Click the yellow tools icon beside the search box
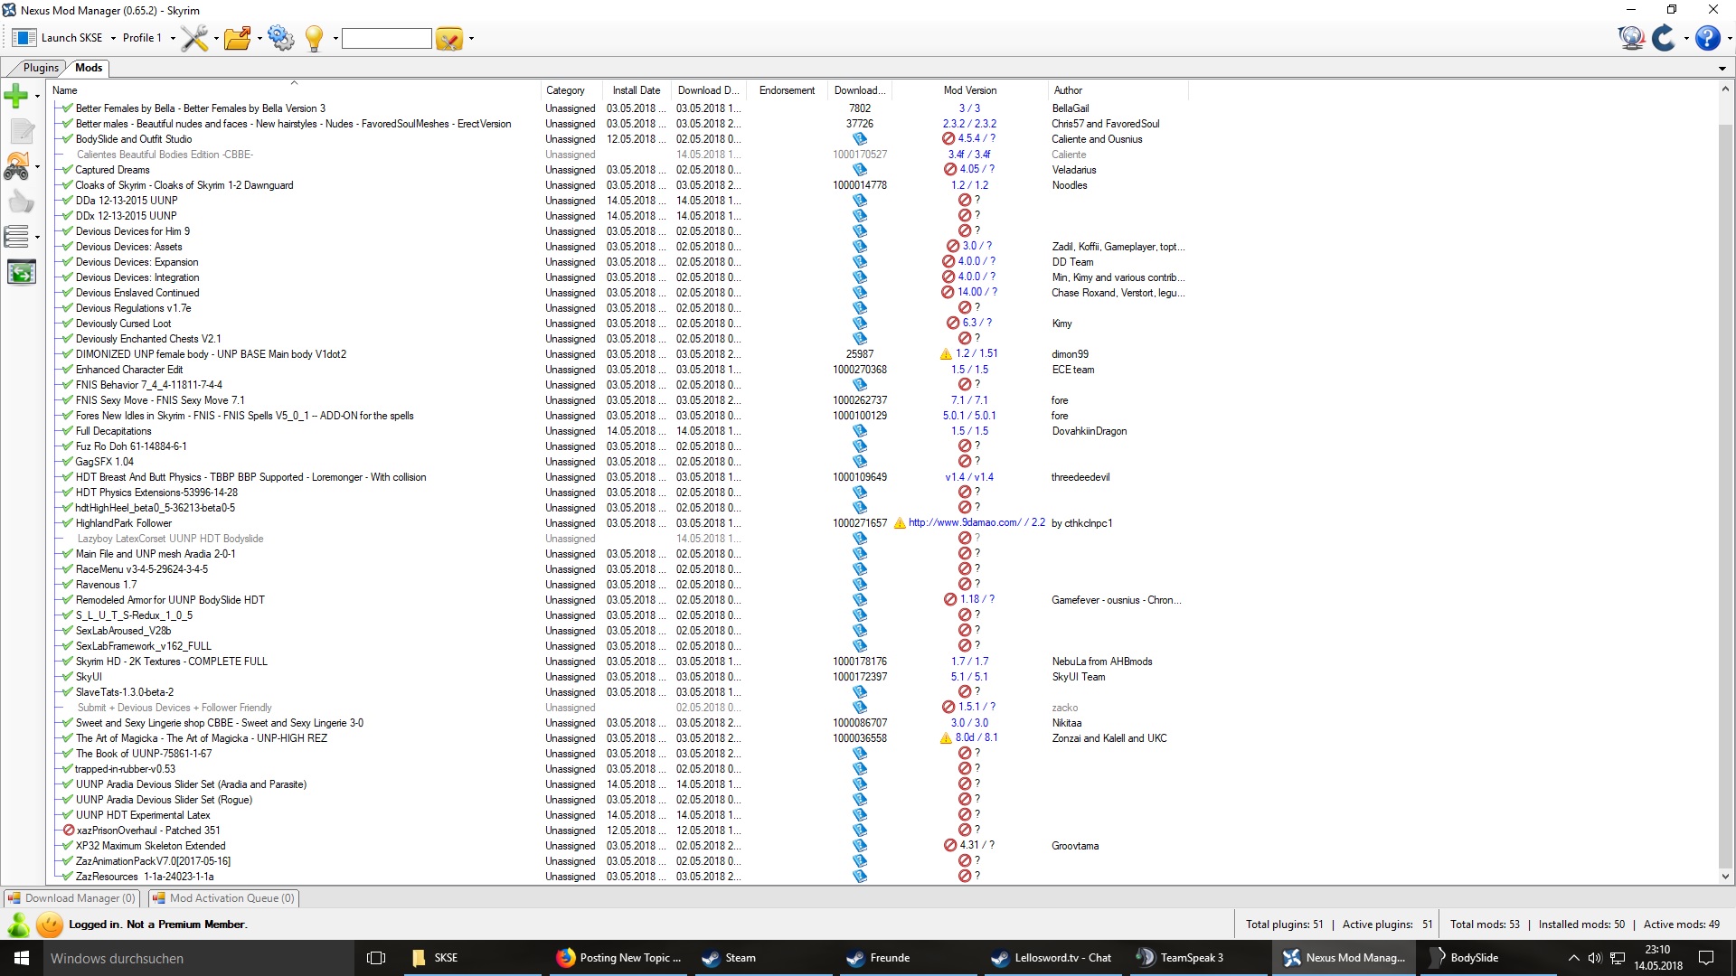1736x976 pixels. (x=448, y=38)
